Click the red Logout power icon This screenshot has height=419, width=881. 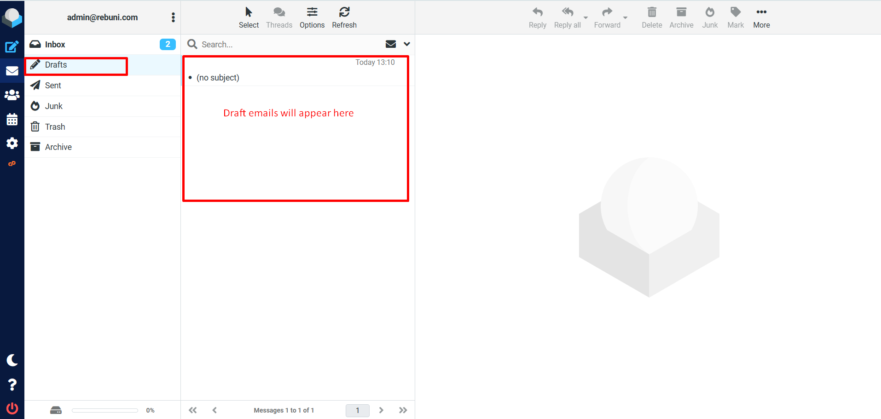[12, 408]
